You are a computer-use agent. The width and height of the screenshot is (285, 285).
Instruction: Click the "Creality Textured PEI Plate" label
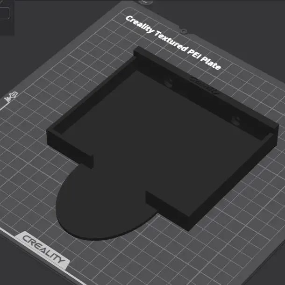click(x=173, y=43)
